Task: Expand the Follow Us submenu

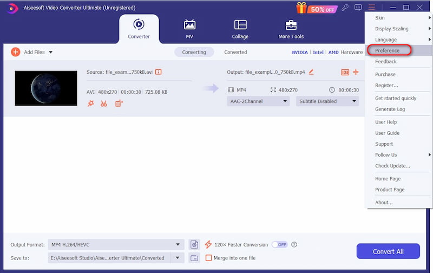Action: point(398,155)
